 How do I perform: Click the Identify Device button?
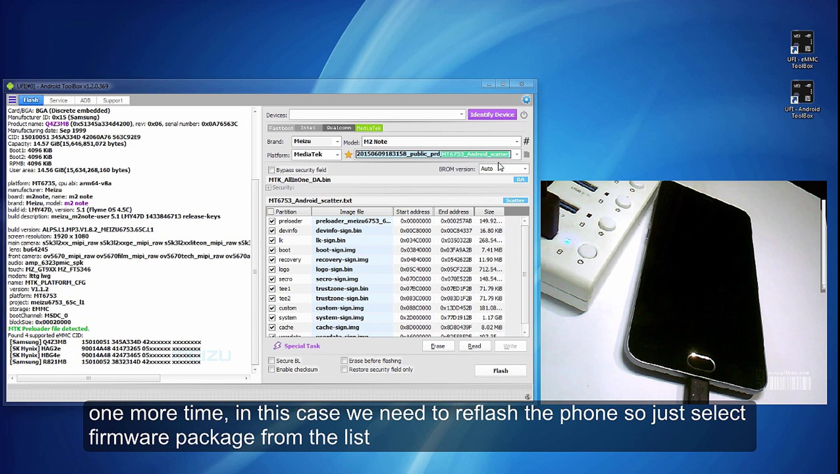(x=492, y=115)
